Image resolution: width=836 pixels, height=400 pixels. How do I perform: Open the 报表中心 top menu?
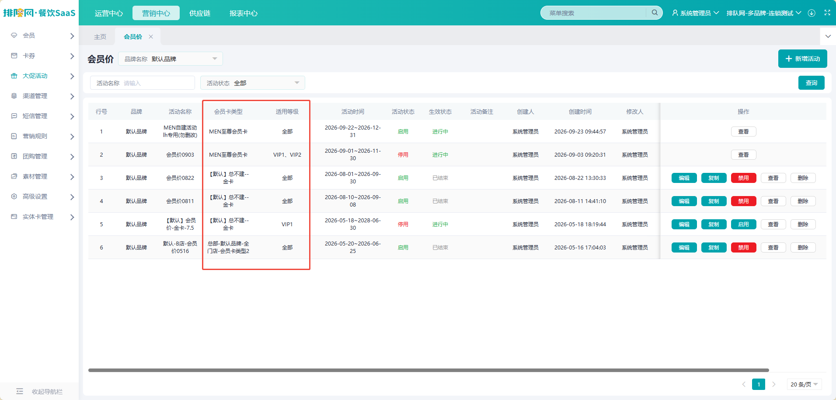point(244,13)
